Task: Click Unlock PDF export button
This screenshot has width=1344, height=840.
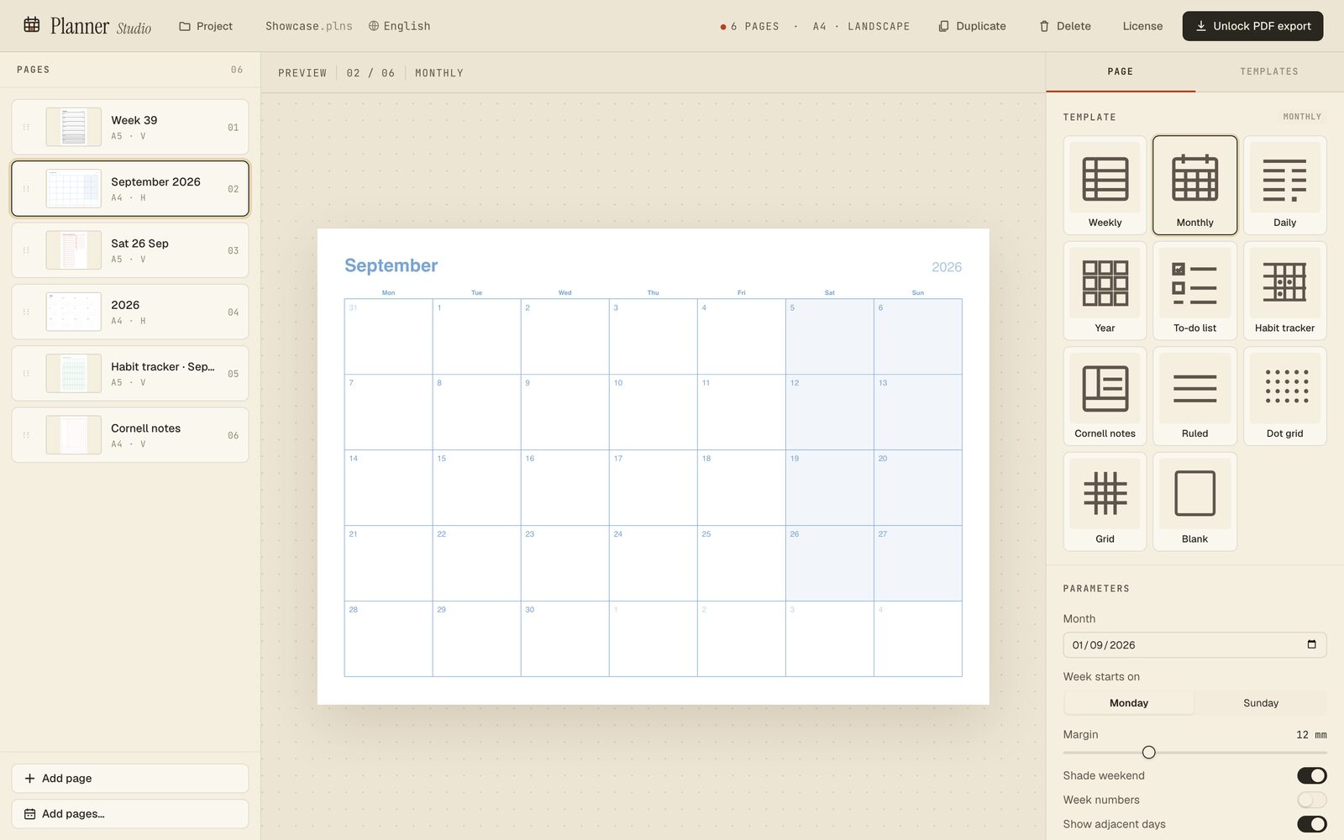Action: point(1252,26)
